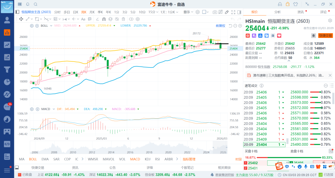The height and width of the screenshot is (178, 335).
Task: Open 指标管理 indicator management
Action: tap(189, 159)
